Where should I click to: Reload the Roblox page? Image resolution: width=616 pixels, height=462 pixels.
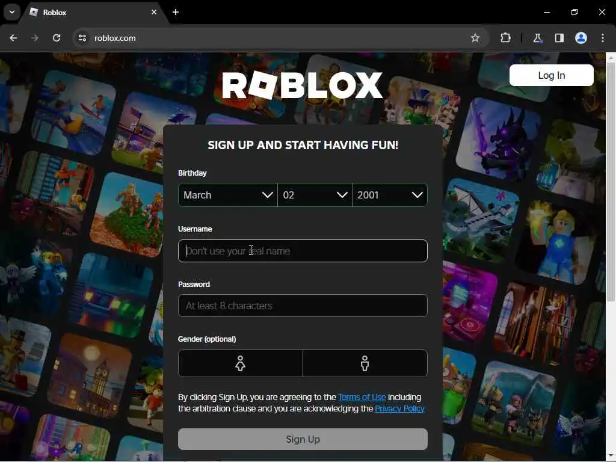click(57, 38)
